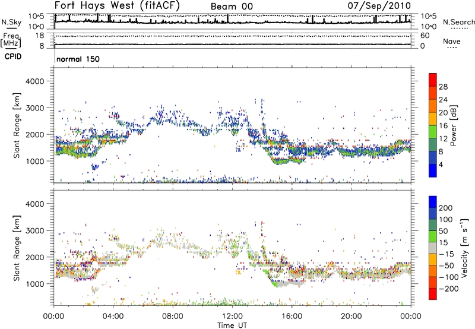Click the red top band of Power color bar
This screenshot has width=475, height=329.
pos(433,80)
